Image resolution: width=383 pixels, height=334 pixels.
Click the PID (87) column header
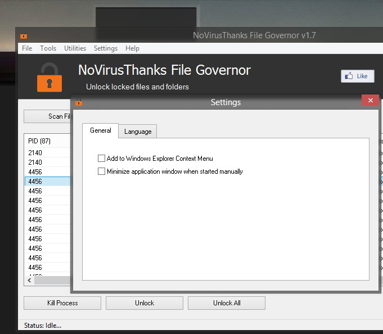47,141
